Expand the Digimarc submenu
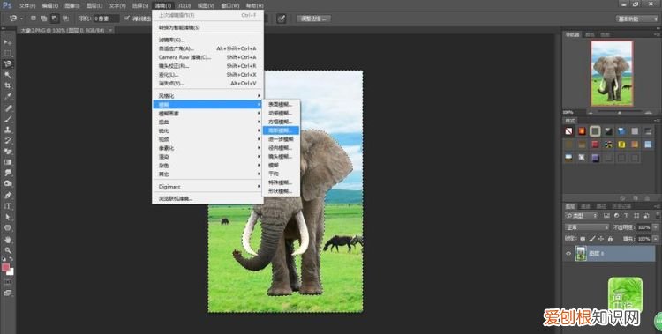 [207, 187]
